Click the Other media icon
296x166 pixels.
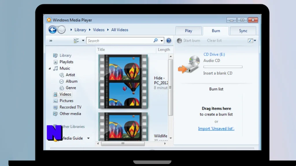pyautogui.click(x=55, y=114)
